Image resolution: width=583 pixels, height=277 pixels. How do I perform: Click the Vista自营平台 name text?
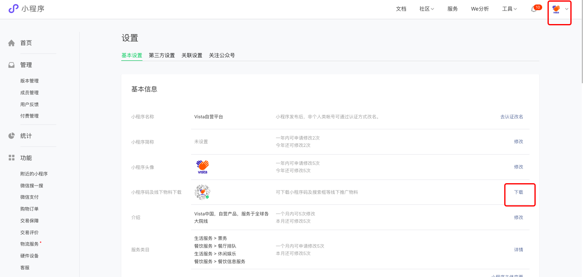[x=209, y=117]
